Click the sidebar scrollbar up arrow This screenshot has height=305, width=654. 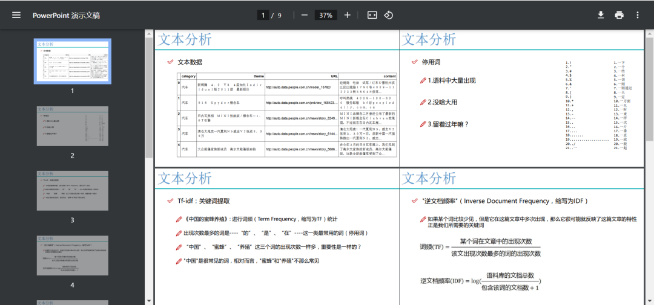tap(149, 33)
